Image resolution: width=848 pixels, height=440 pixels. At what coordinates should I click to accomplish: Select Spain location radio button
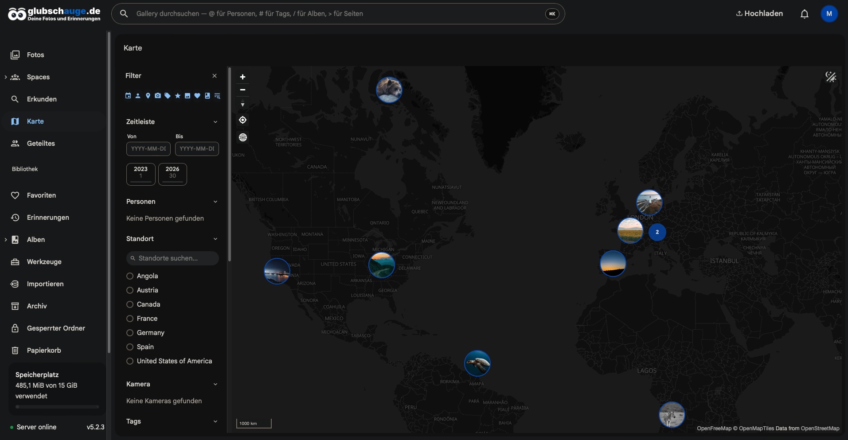click(x=130, y=347)
